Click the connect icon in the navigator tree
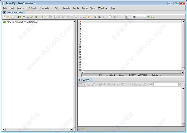Image resolution: width=187 pixels, height=133 pixels. 5,22
